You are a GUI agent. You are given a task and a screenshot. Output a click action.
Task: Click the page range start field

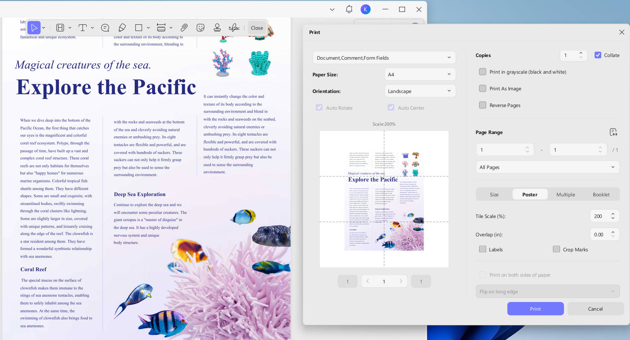[x=505, y=150]
